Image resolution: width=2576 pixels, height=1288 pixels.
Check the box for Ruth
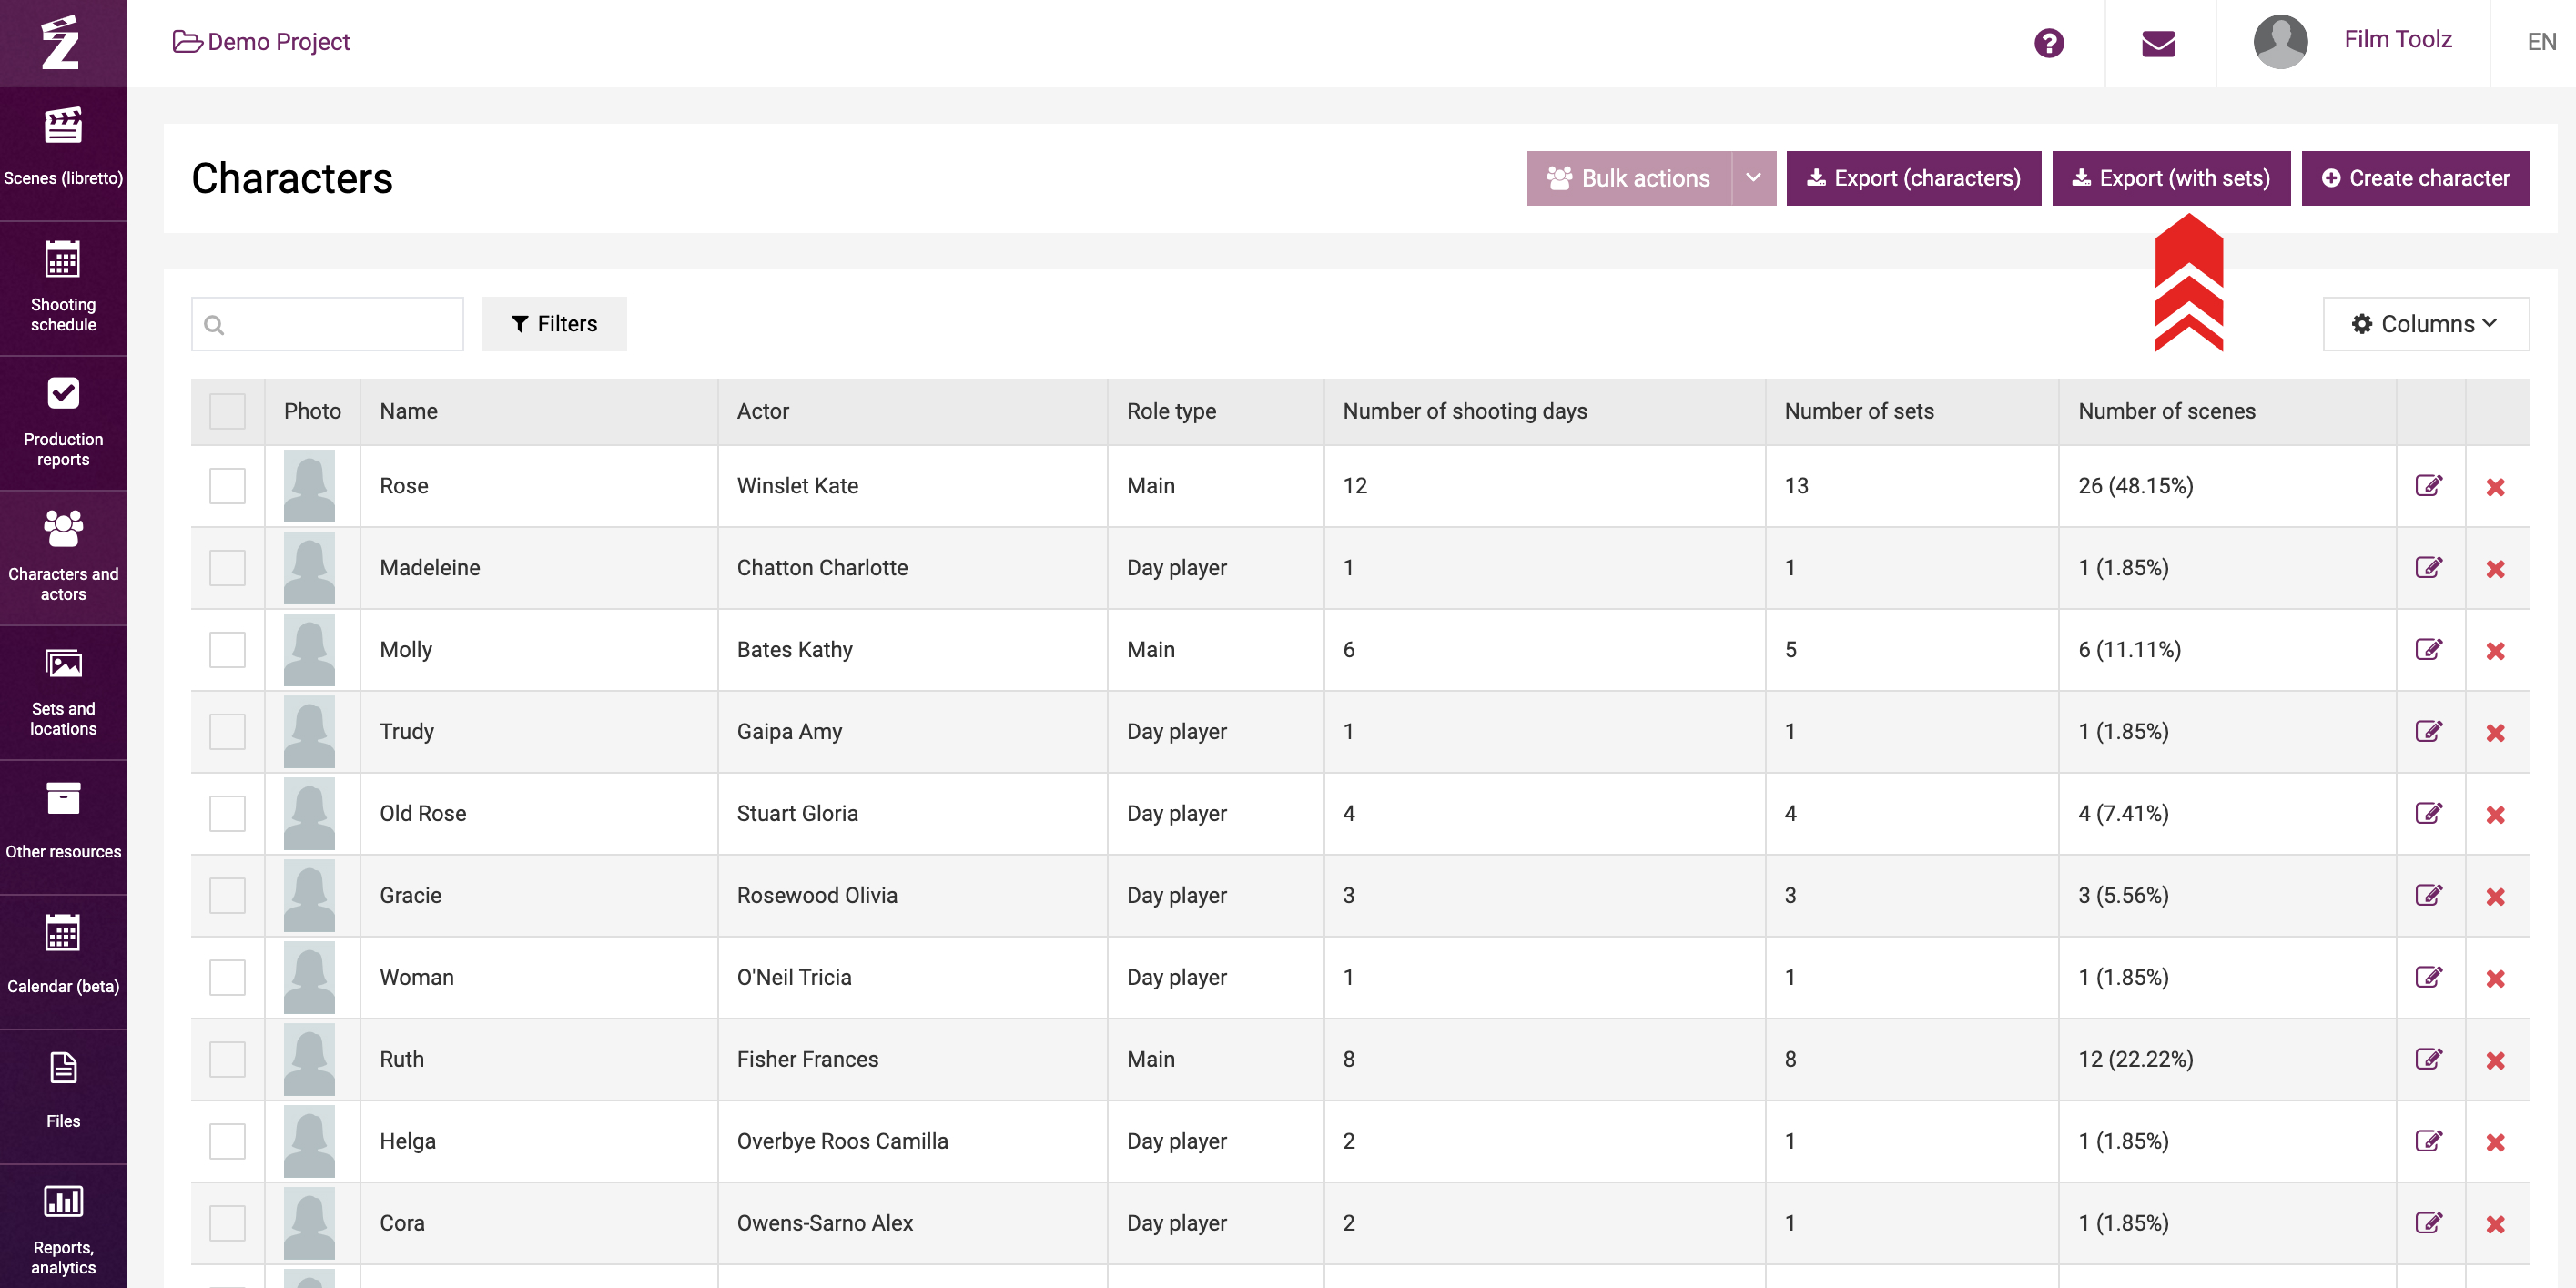[227, 1060]
